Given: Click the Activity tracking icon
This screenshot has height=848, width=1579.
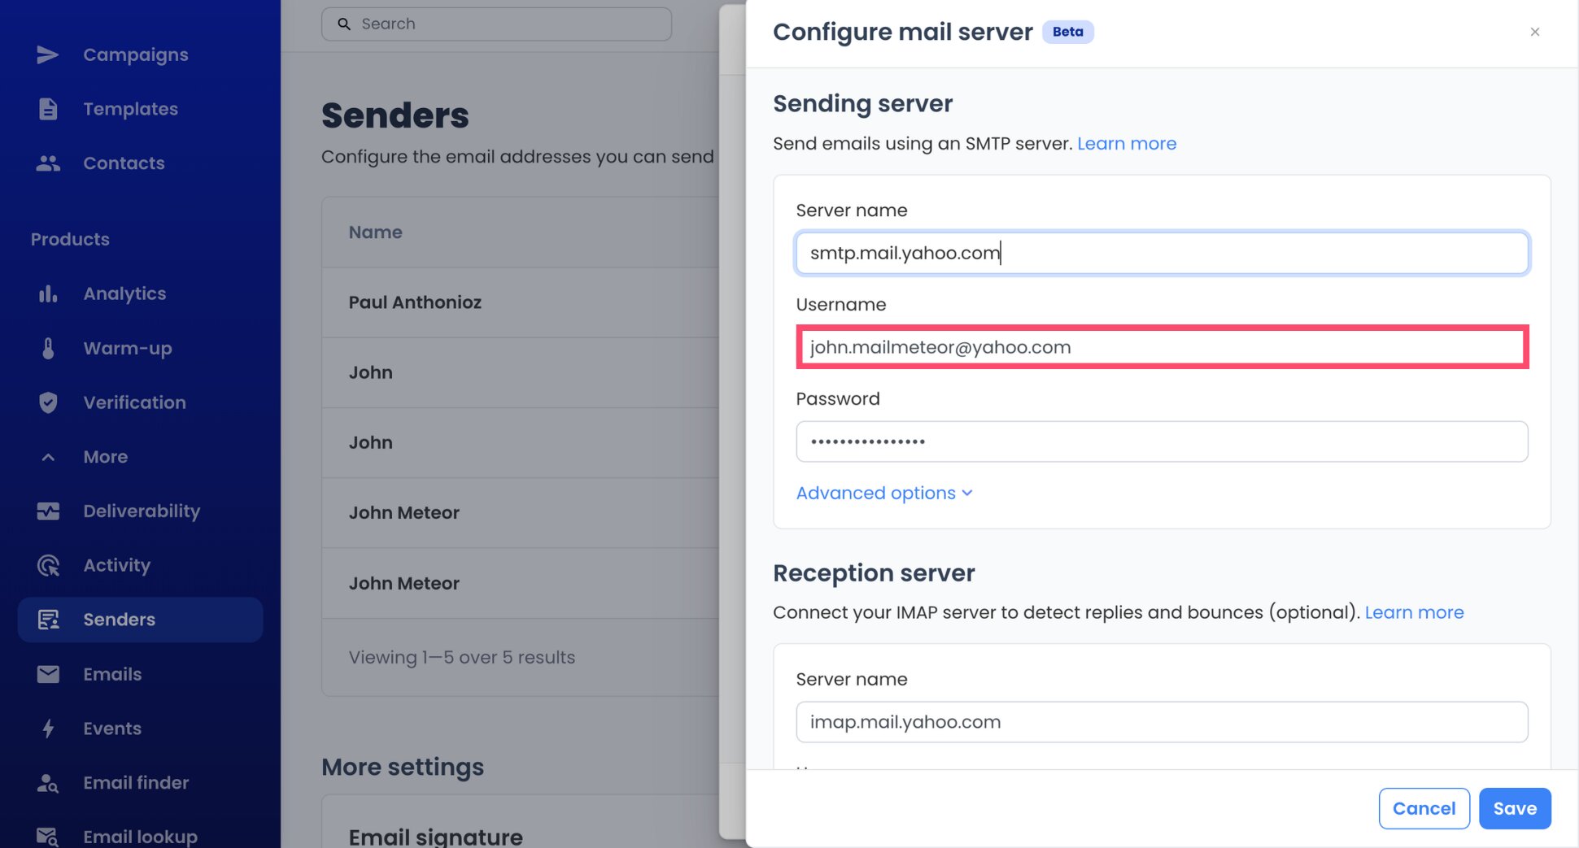Looking at the screenshot, I should pyautogui.click(x=48, y=565).
